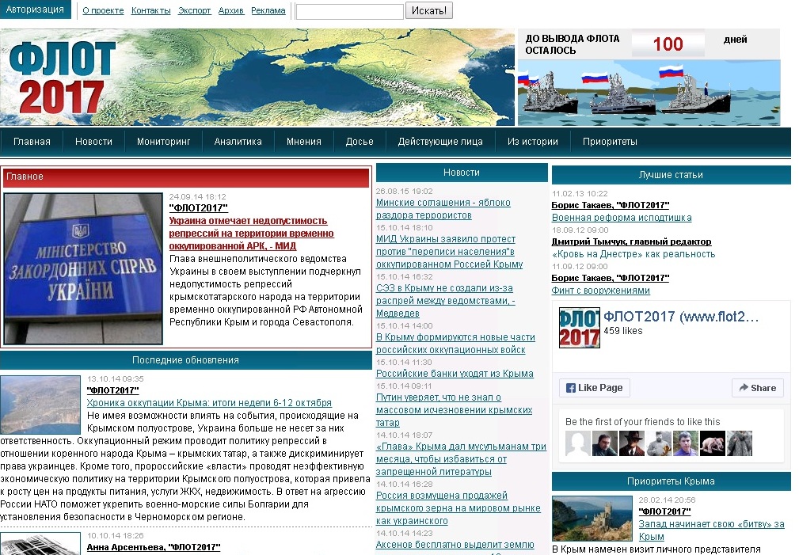799x555 pixels.
Task: Open Аксенов бесплатно выделит землю link
Action: (x=455, y=545)
